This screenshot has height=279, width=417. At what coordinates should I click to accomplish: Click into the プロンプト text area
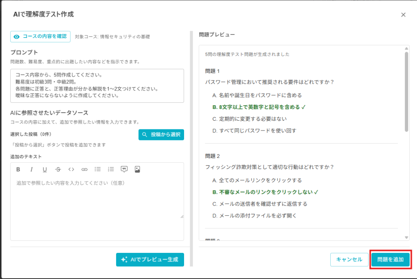point(97,86)
